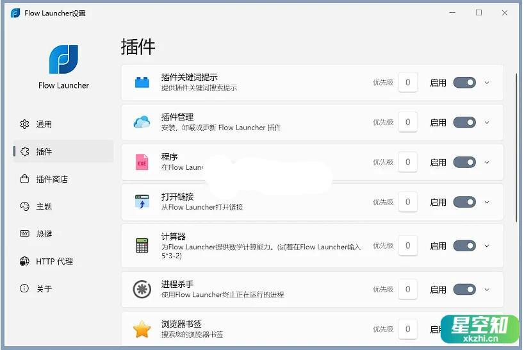The height and width of the screenshot is (350, 524).
Task: Open the 通用 settings page
Action: click(x=63, y=124)
